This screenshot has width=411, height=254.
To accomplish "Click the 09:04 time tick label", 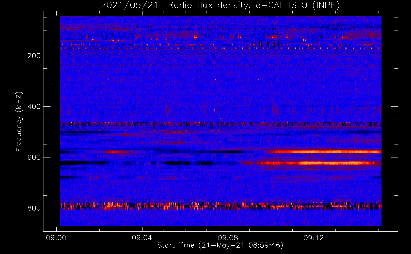I will point(142,238).
